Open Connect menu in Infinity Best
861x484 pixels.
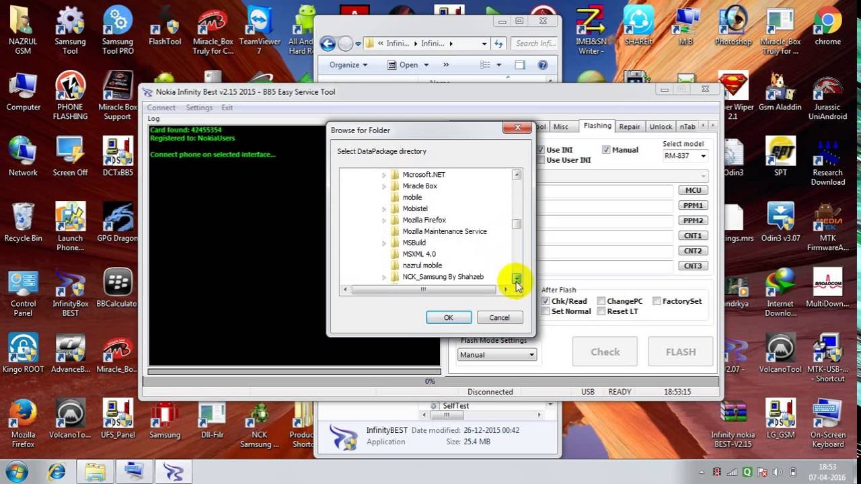161,108
